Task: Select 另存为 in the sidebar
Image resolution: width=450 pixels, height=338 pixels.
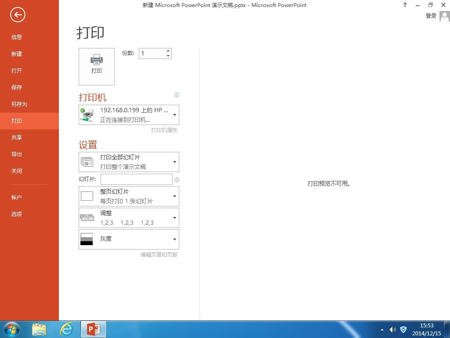Action: (x=29, y=104)
